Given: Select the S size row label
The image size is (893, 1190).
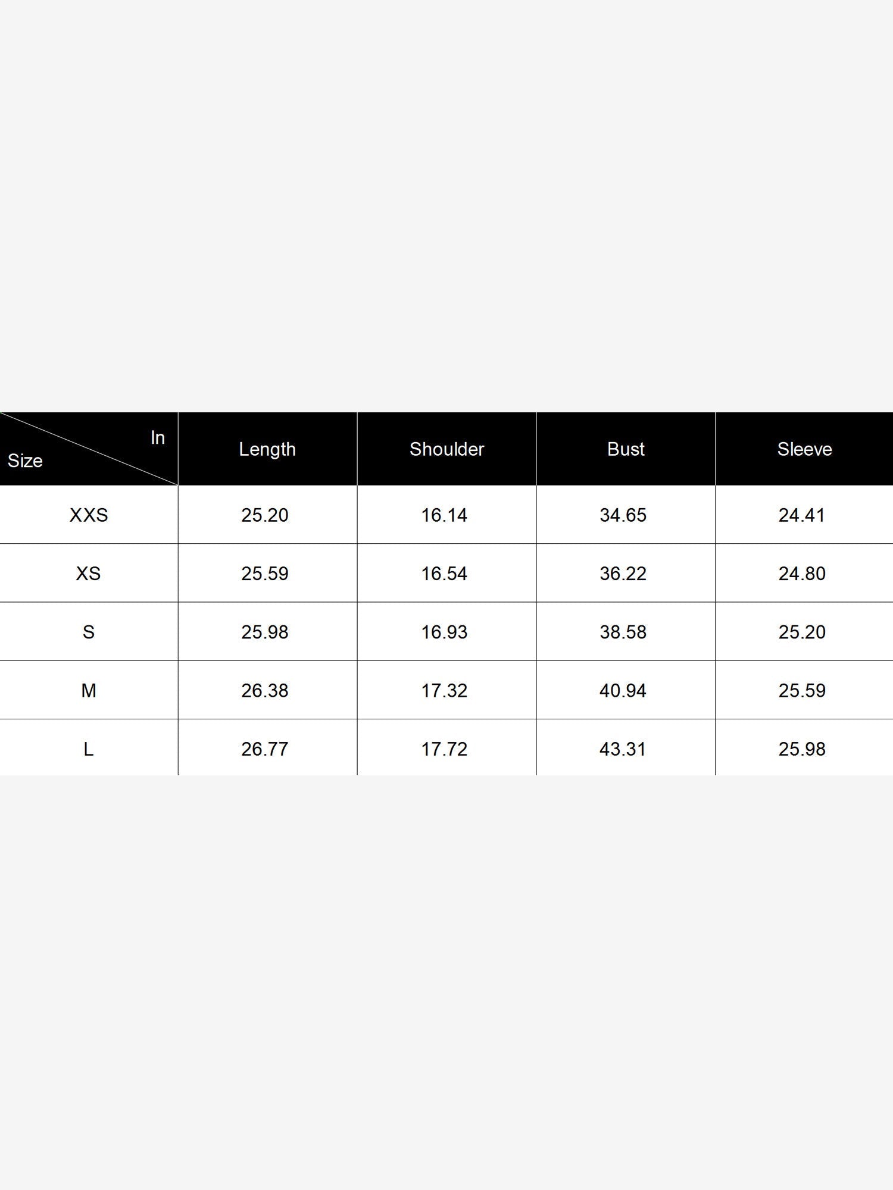Looking at the screenshot, I should tap(89, 632).
